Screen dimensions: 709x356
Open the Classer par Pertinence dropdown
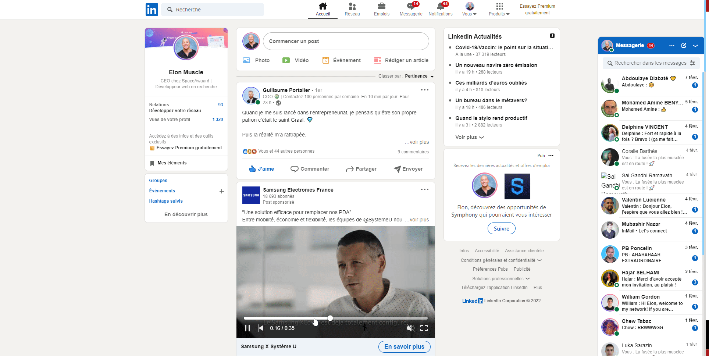click(x=419, y=76)
